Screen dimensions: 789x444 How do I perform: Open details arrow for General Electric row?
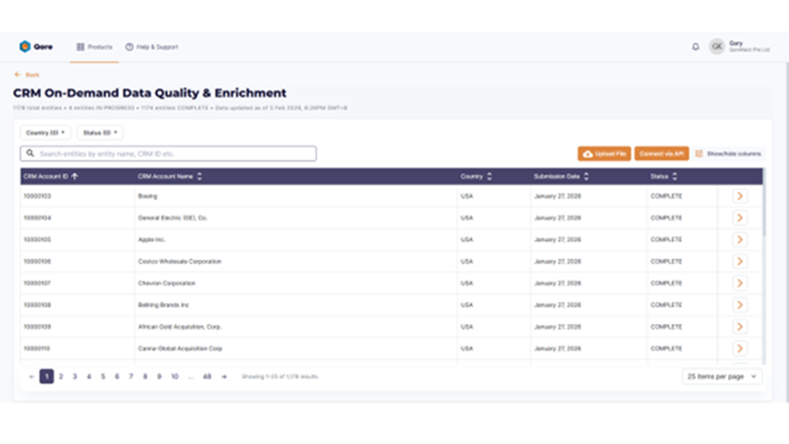740,218
